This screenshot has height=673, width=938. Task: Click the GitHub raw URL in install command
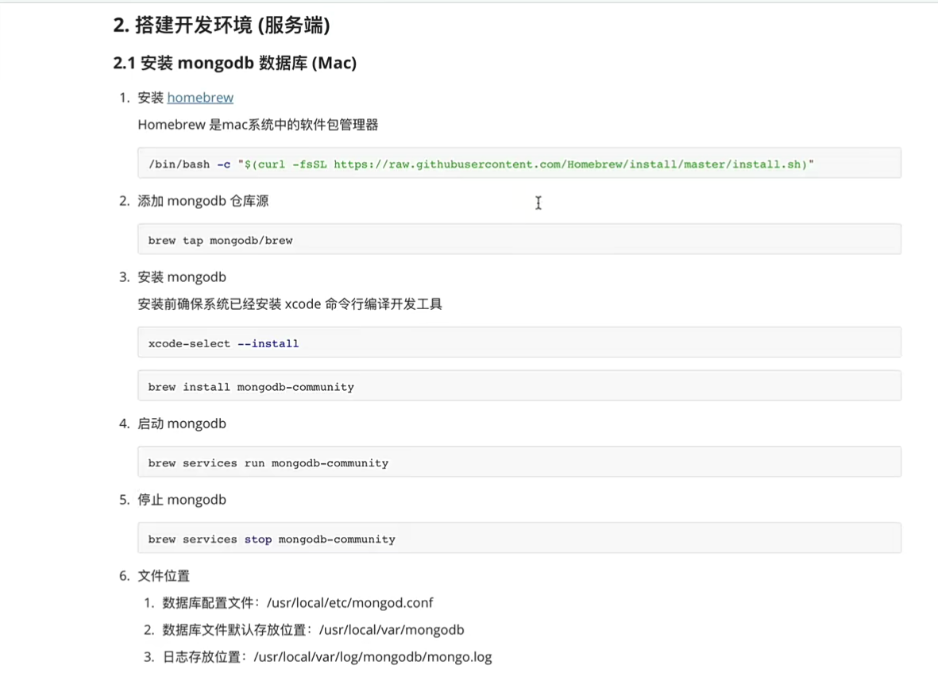pos(569,164)
